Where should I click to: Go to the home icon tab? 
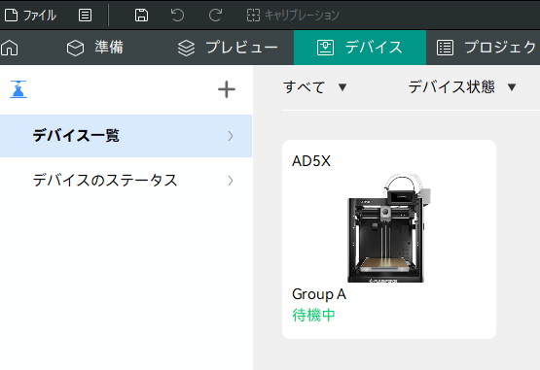(10, 48)
